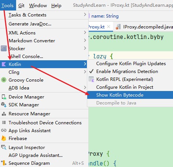Click the Kotlin REPL console icon
Screen dimensions: 173x167
point(91,79)
